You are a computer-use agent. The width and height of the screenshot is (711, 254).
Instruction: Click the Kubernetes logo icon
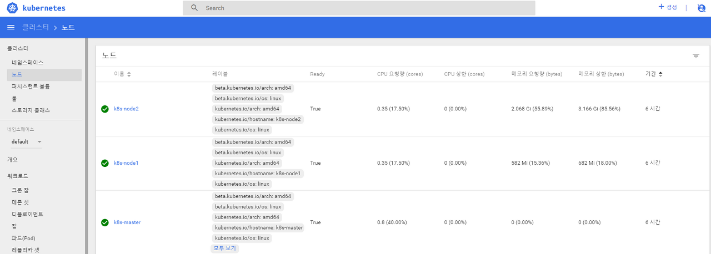point(12,8)
